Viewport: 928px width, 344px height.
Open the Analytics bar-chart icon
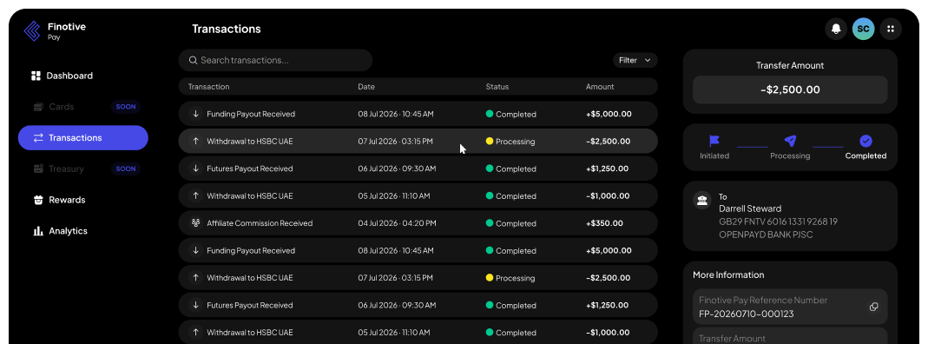[x=38, y=231]
